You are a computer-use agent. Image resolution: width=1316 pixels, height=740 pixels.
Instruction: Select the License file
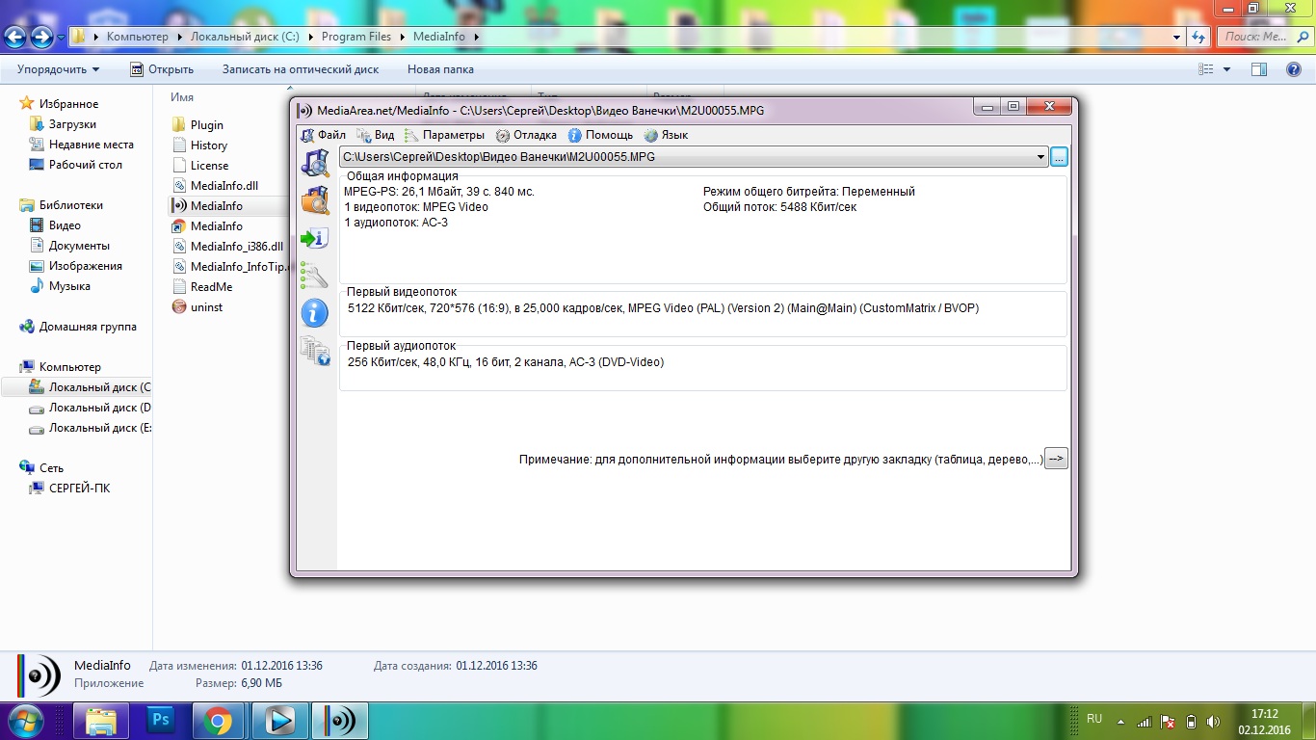(x=200, y=165)
